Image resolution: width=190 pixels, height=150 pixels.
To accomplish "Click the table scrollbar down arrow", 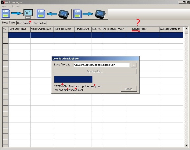I will tap(186, 145).
